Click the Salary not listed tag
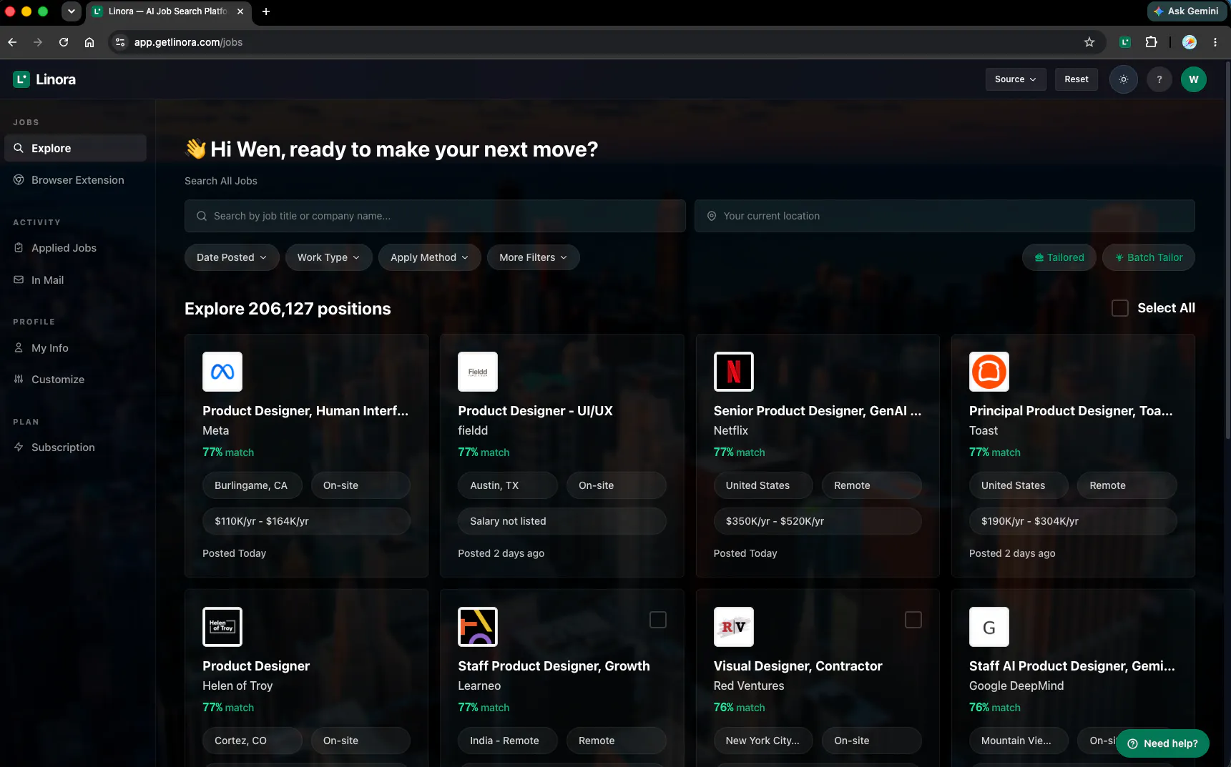This screenshot has height=767, width=1231. click(x=562, y=521)
